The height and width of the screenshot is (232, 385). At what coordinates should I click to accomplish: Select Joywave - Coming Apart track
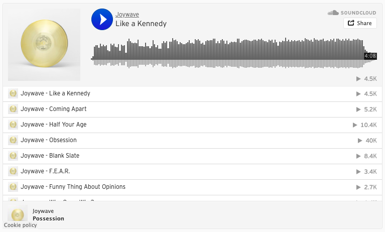tap(53, 109)
